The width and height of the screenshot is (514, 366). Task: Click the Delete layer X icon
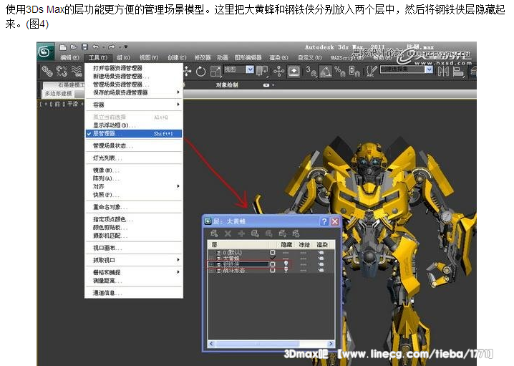[x=228, y=233]
